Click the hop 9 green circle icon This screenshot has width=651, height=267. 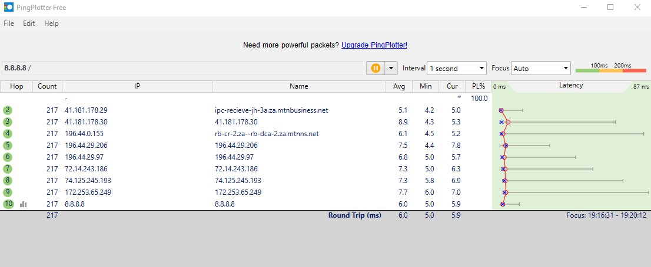click(x=8, y=192)
